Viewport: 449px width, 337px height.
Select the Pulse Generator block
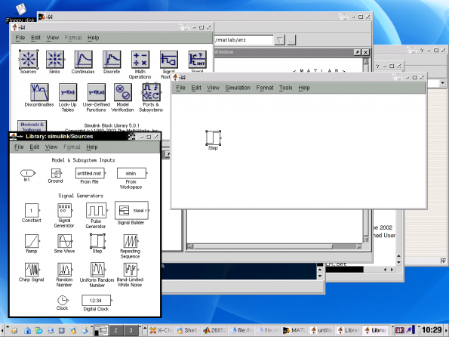pyautogui.click(x=97, y=211)
